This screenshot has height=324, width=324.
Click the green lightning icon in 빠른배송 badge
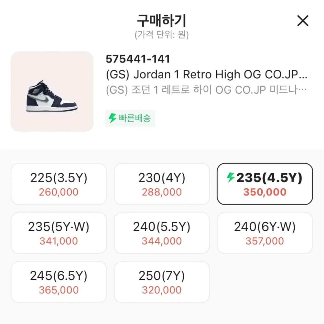point(112,118)
